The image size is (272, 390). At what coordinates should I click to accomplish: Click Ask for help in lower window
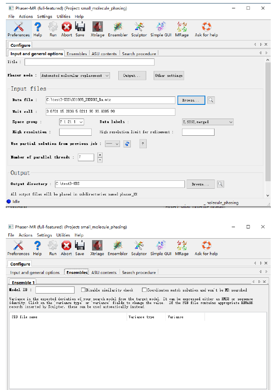(x=206, y=248)
